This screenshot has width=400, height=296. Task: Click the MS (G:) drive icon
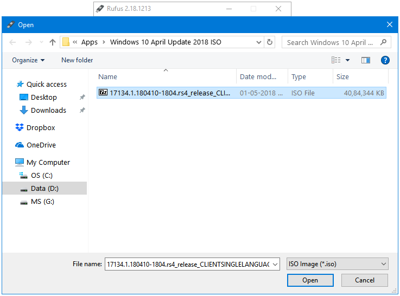pyautogui.click(x=24, y=203)
